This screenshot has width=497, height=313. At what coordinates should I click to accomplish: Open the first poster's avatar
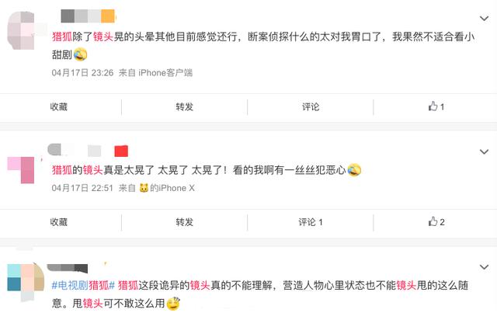tap(21, 30)
